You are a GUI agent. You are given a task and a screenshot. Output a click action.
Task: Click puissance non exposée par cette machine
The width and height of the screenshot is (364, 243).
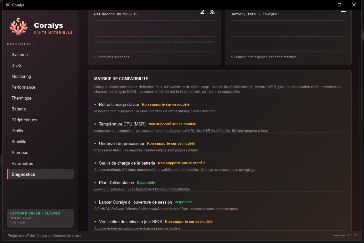point(263,57)
